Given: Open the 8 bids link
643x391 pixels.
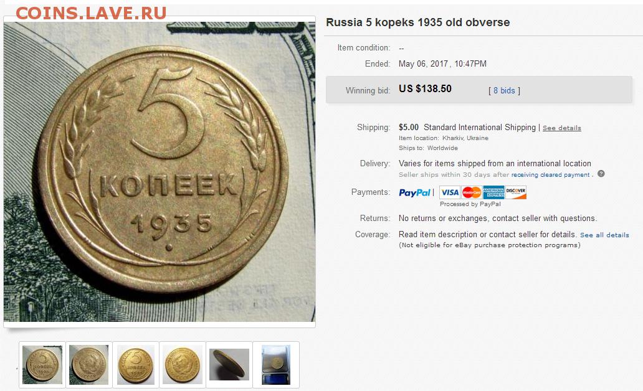Looking at the screenshot, I should click(504, 90).
